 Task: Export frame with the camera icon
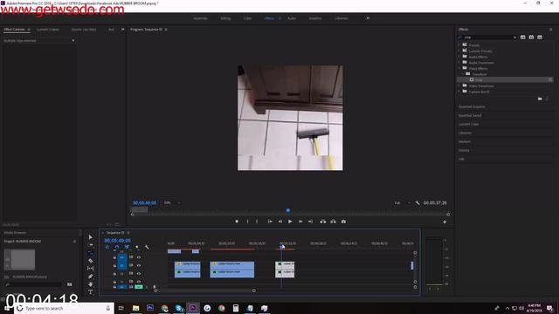click(x=343, y=222)
